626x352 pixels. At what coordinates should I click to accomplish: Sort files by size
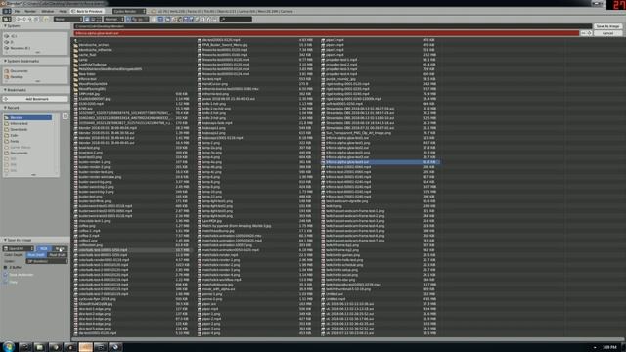coord(145,19)
